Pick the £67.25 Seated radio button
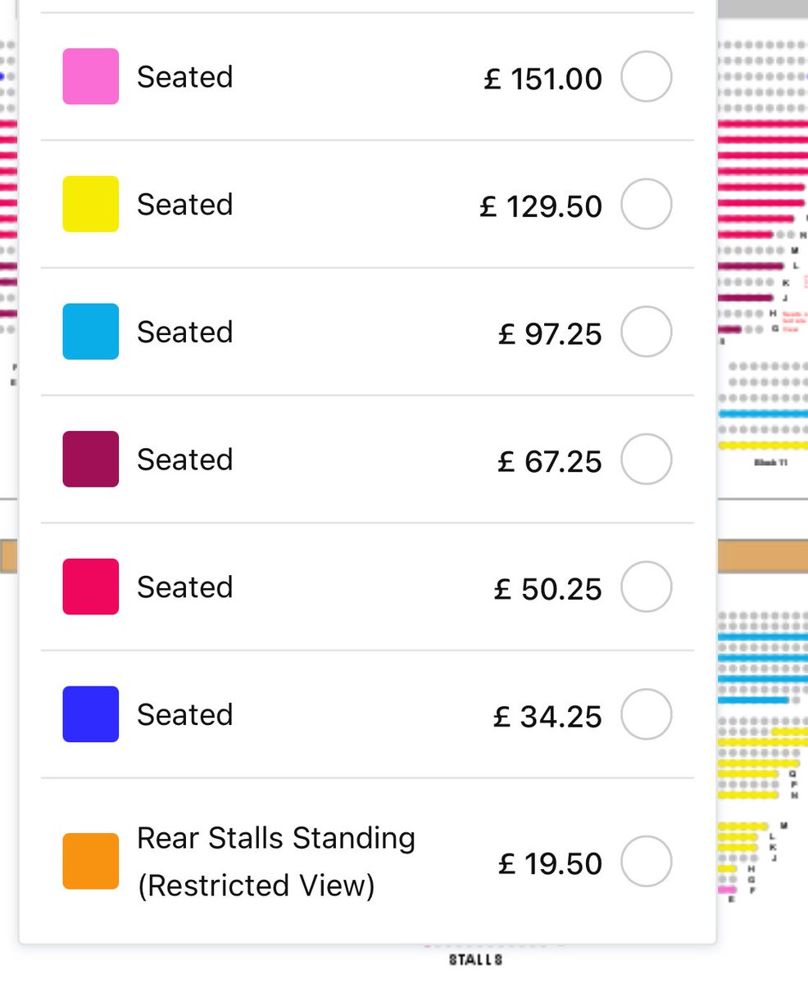This screenshot has width=808, height=983. pyautogui.click(x=646, y=460)
